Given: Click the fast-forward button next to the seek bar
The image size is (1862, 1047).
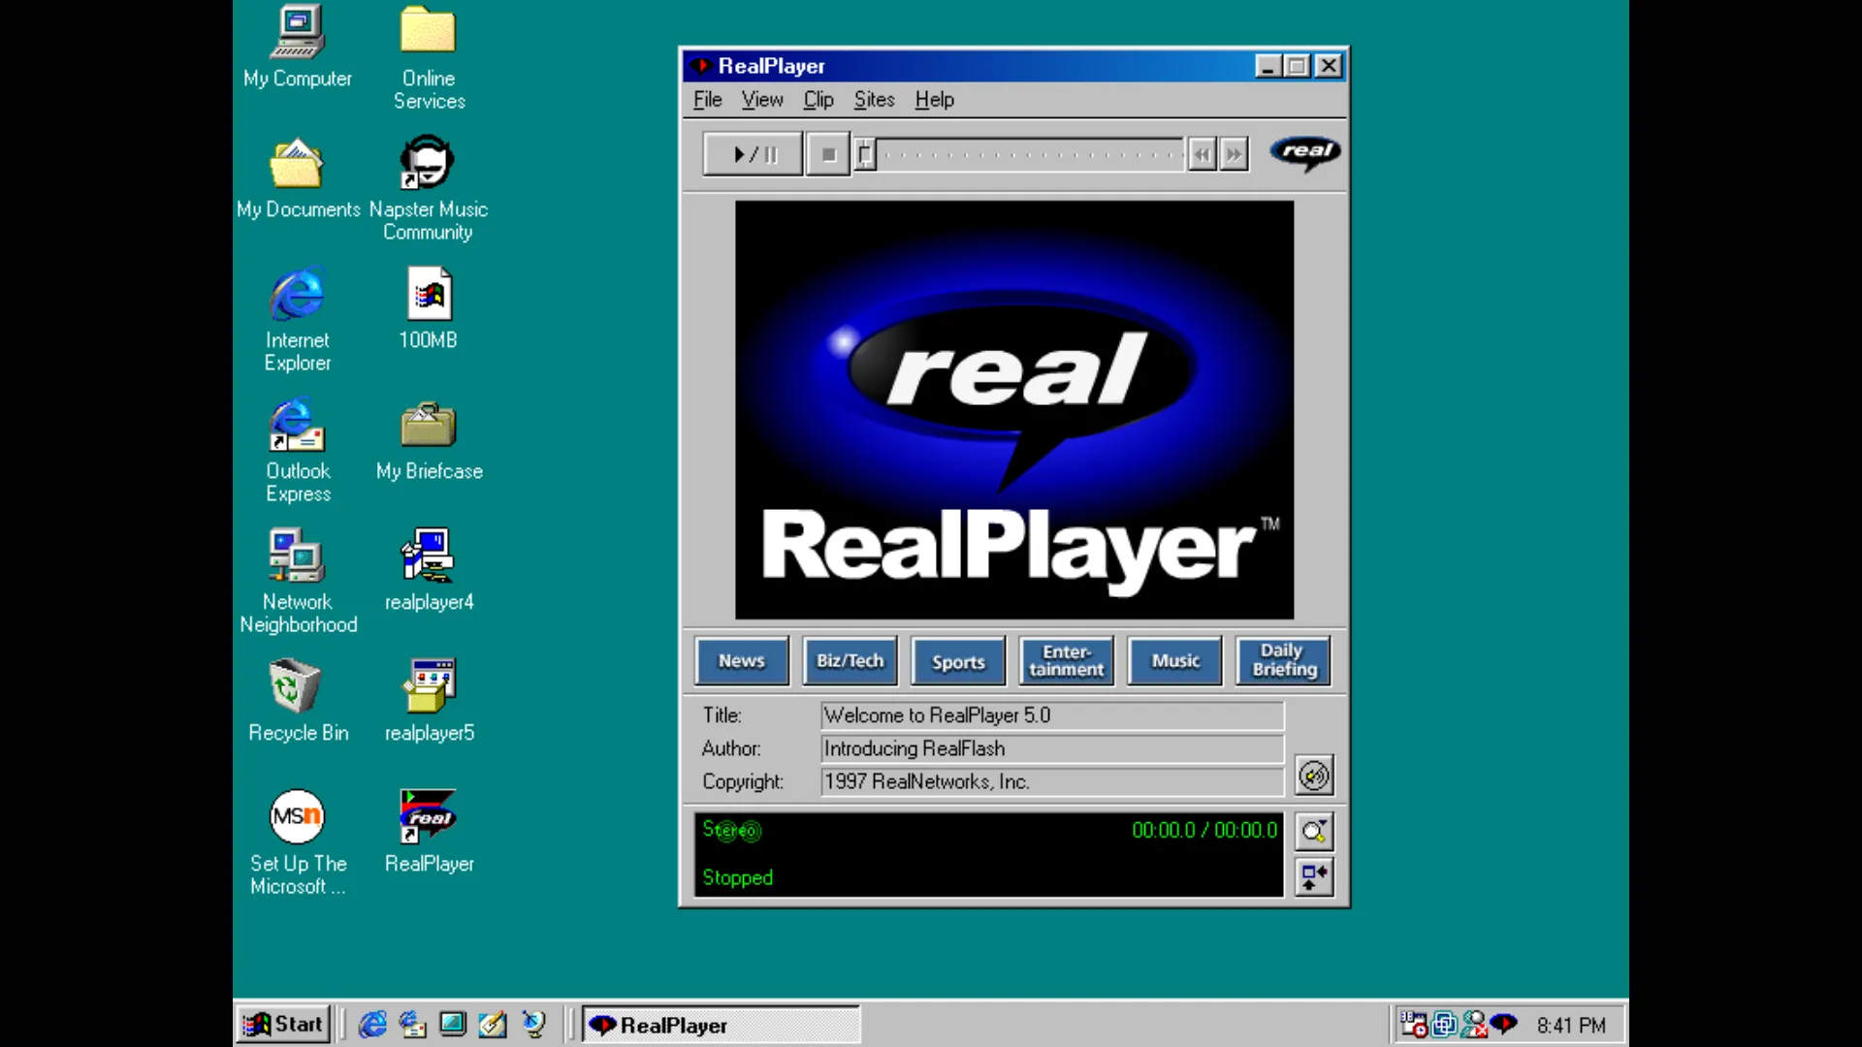Looking at the screenshot, I should (x=1234, y=154).
